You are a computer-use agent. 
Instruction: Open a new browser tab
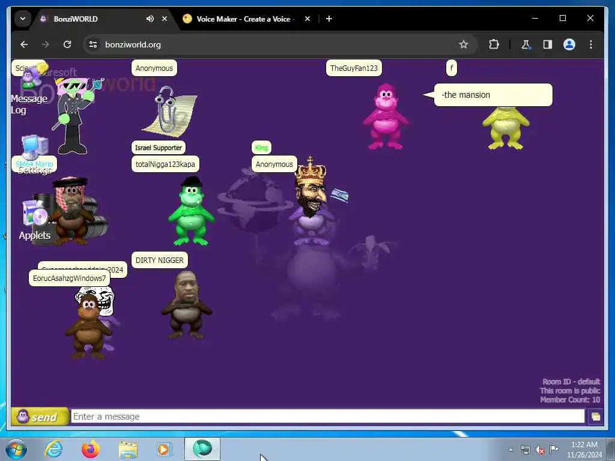(329, 19)
